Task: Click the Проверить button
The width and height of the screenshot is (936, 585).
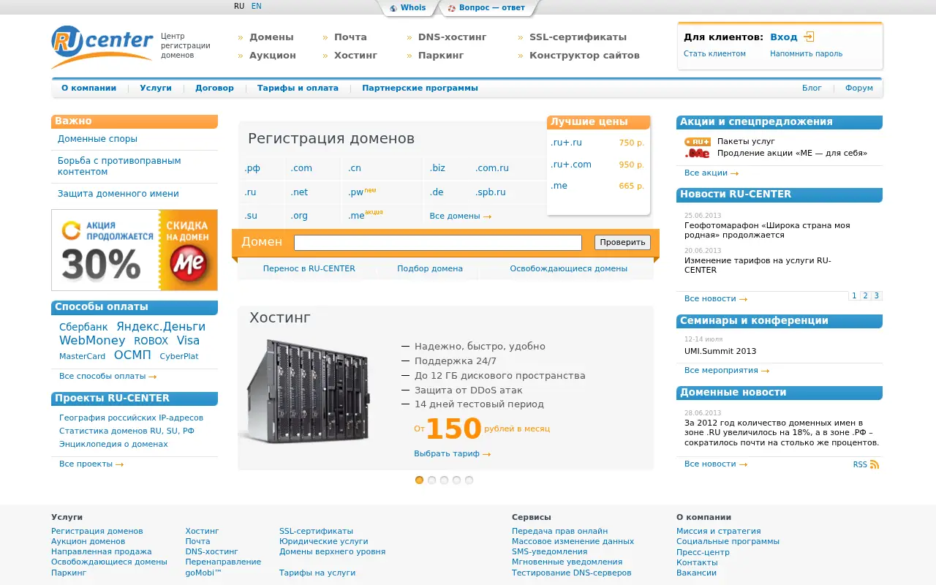Action: pyautogui.click(x=622, y=242)
